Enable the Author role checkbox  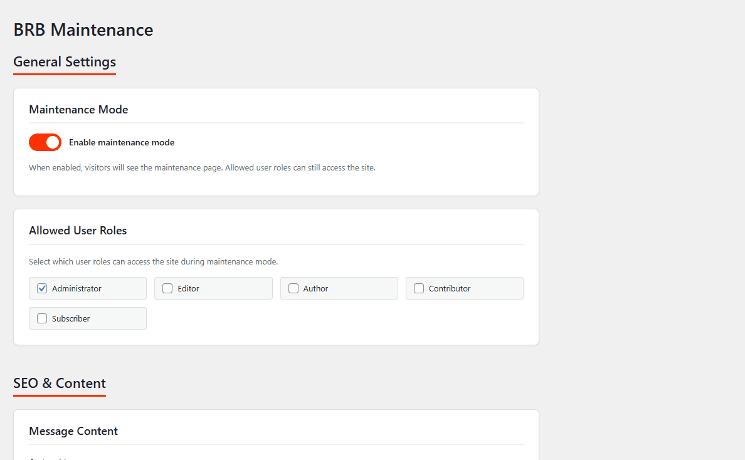click(x=293, y=288)
